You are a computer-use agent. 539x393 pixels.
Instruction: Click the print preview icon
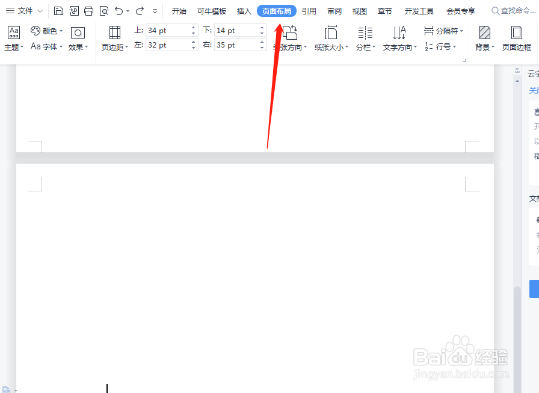103,10
